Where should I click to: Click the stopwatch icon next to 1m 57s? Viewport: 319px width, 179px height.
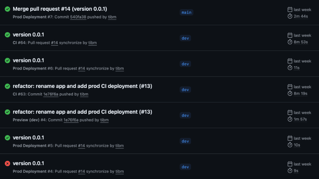pyautogui.click(x=290, y=119)
